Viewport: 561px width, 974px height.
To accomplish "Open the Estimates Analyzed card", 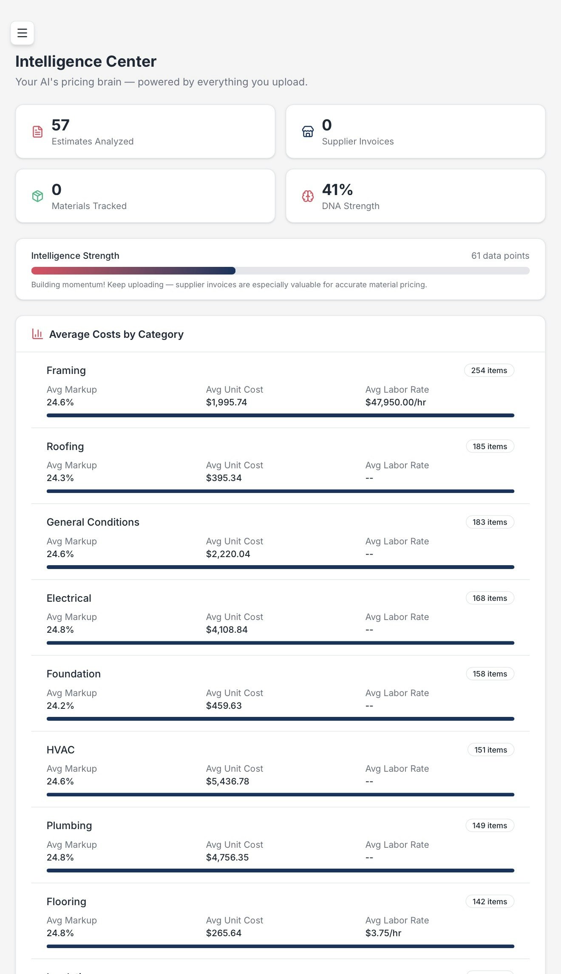I will [145, 132].
